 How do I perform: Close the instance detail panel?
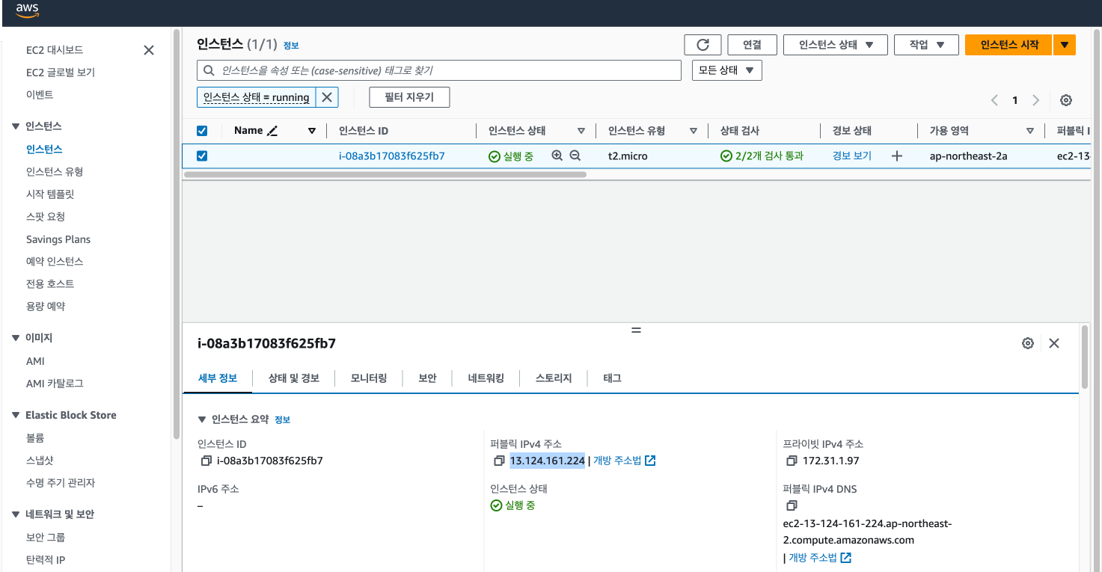click(x=1054, y=343)
